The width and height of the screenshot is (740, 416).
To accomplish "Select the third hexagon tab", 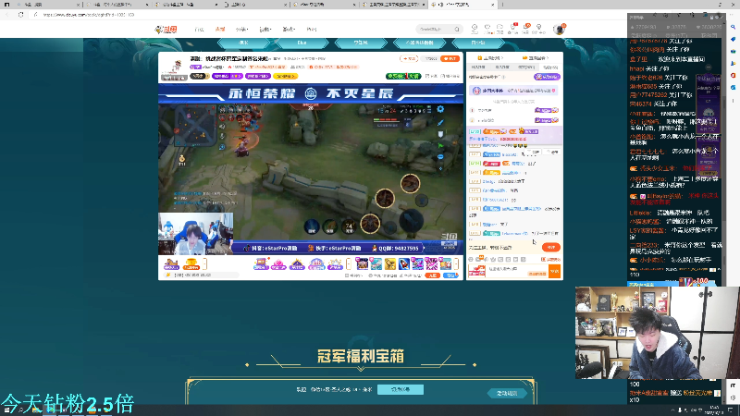I will (361, 43).
